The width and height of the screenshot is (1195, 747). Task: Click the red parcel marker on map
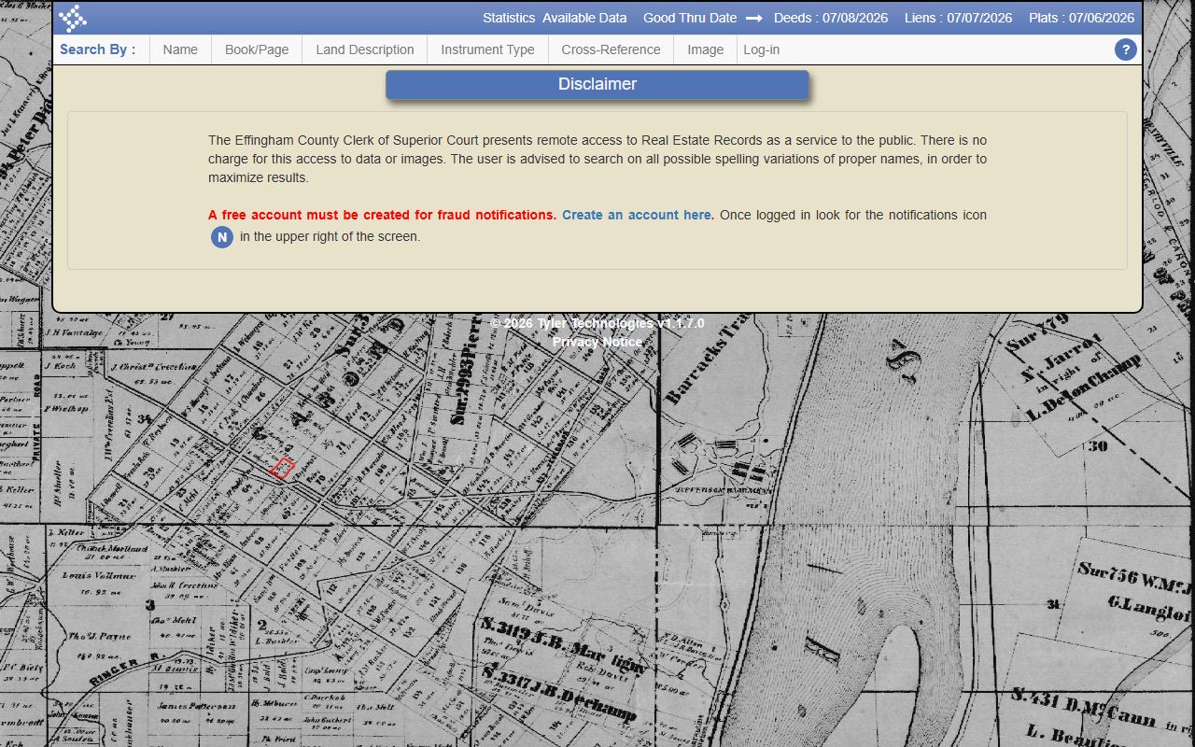pyautogui.click(x=283, y=468)
